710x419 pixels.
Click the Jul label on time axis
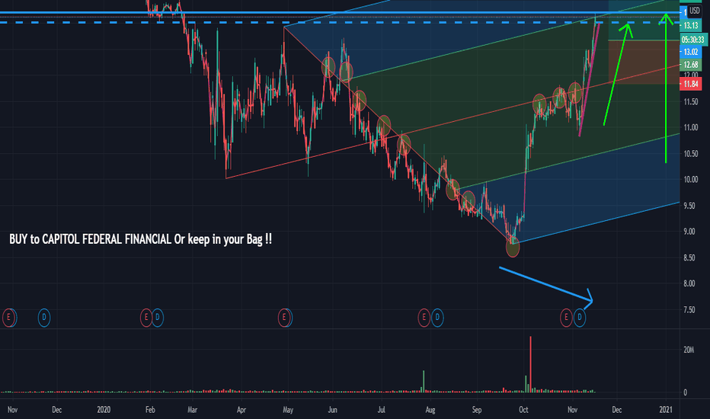tap(381, 410)
